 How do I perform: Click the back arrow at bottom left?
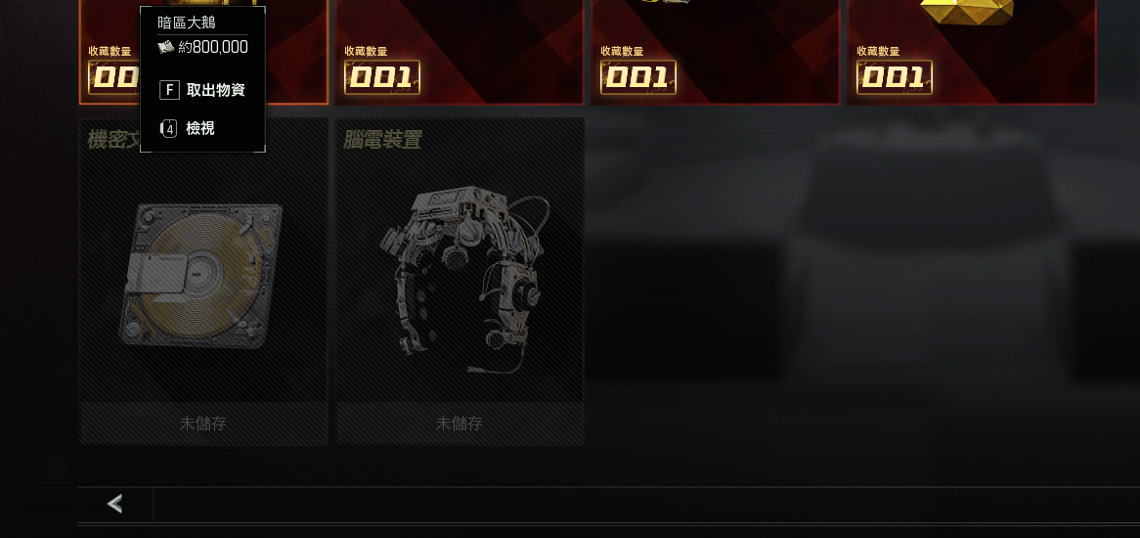click(114, 503)
